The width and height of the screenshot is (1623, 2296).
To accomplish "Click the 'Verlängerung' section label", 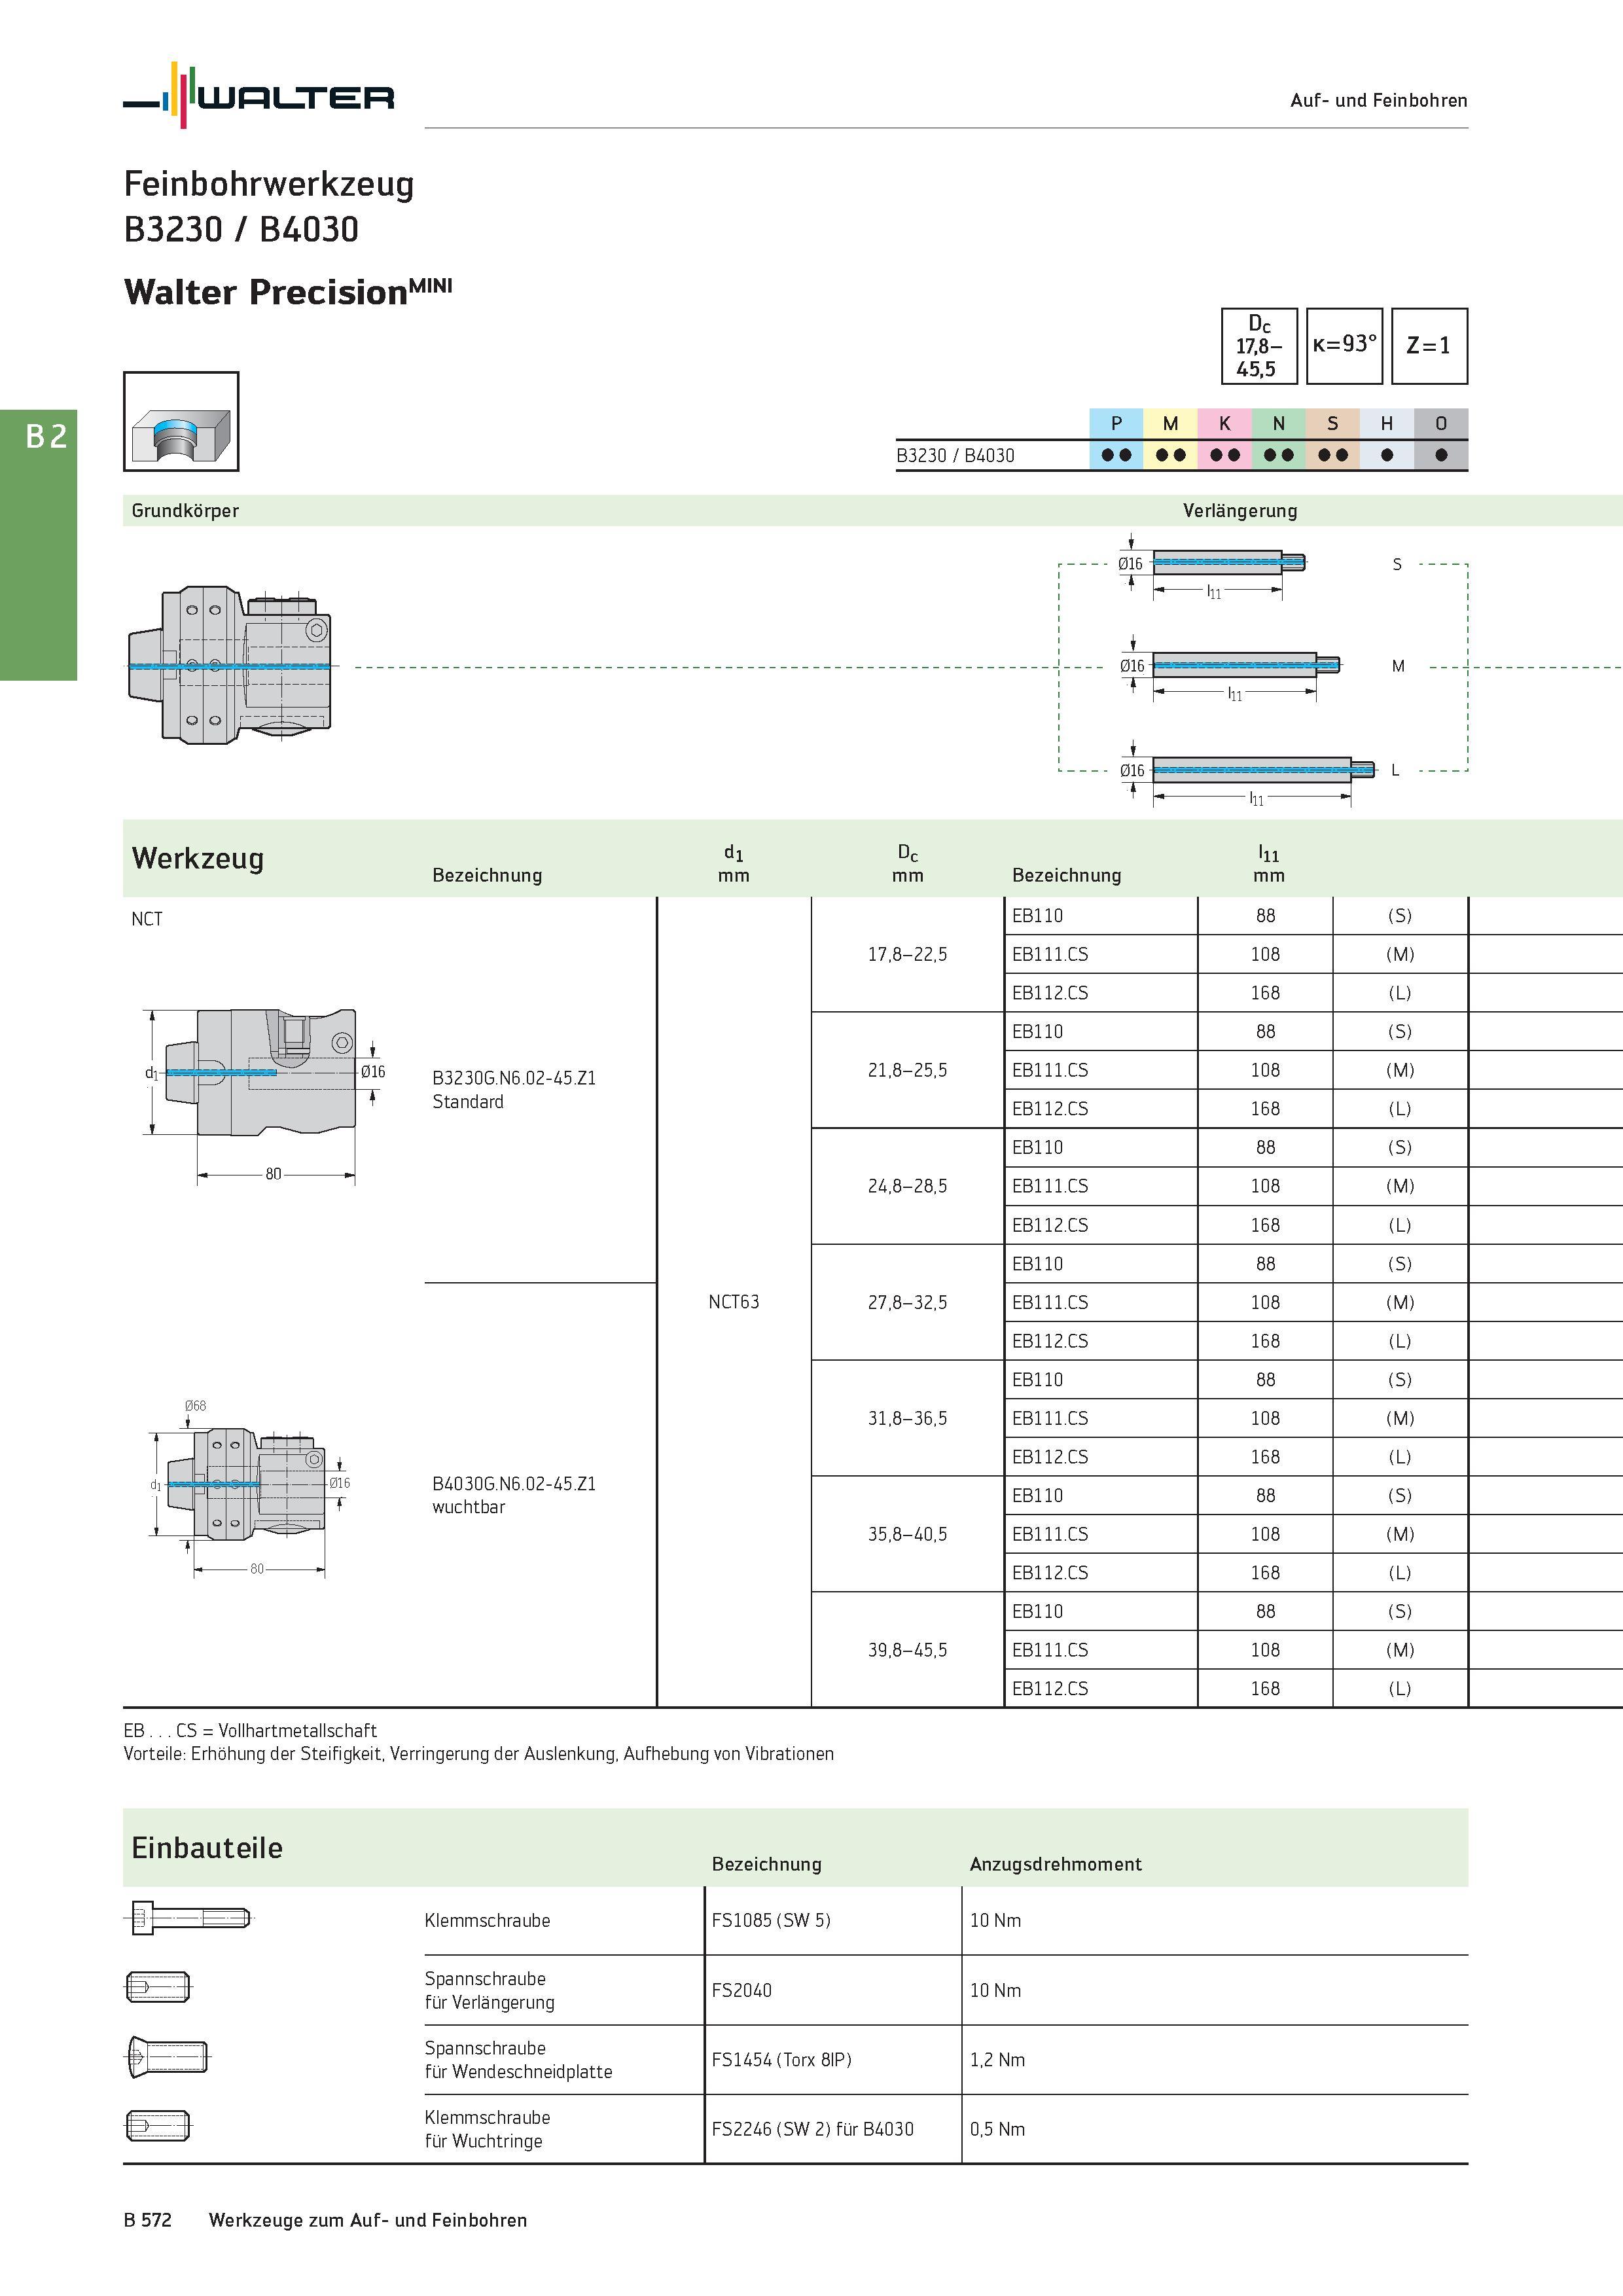I will (1240, 510).
